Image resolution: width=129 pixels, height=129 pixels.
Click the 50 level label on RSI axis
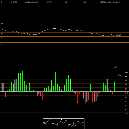pos(2,34)
